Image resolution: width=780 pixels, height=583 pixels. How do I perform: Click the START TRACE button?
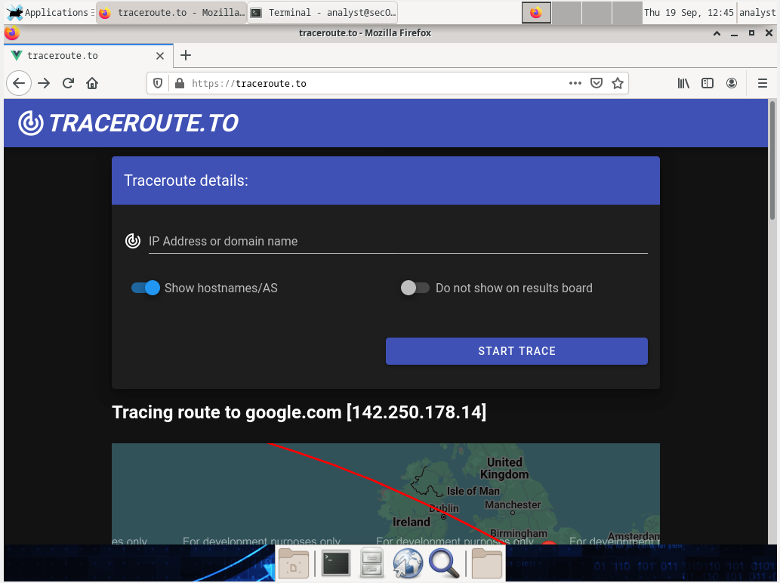click(516, 351)
